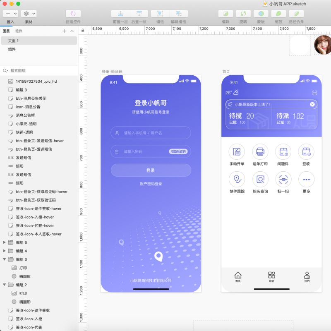This screenshot has height=331, width=331.
Task: Open the 素材 assets dropdown
Action: click(29, 14)
